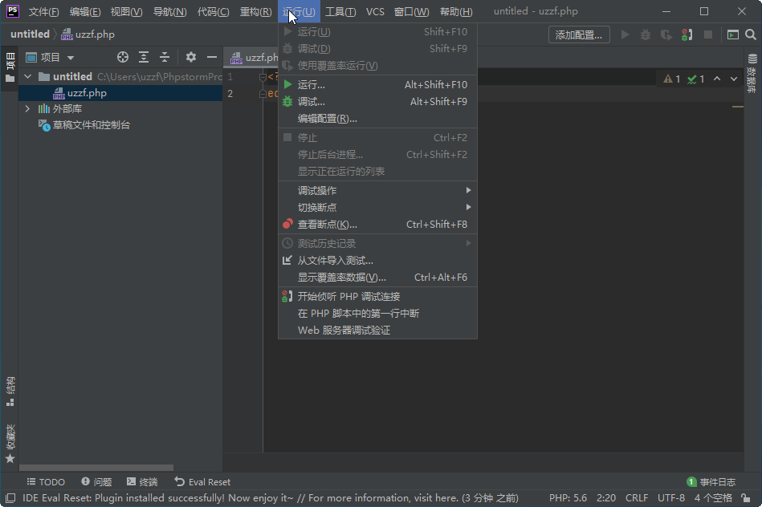Click the indent setting in status bar
The image size is (762, 507).
coord(713,497)
